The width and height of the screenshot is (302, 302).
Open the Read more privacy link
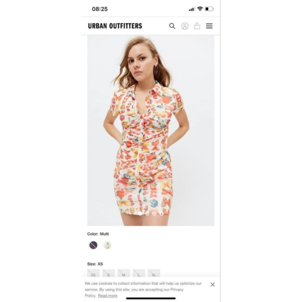point(108,296)
